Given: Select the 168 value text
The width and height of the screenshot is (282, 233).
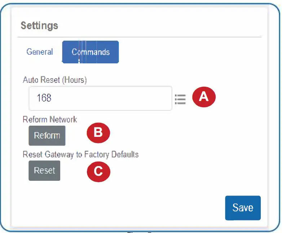Looking at the screenshot, I should (x=44, y=98).
